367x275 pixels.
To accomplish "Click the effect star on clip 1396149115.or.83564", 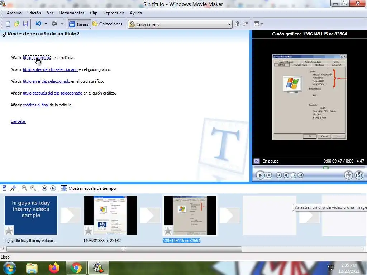I will [x=168, y=231].
